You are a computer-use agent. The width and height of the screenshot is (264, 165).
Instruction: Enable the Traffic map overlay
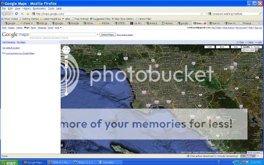tap(210, 47)
